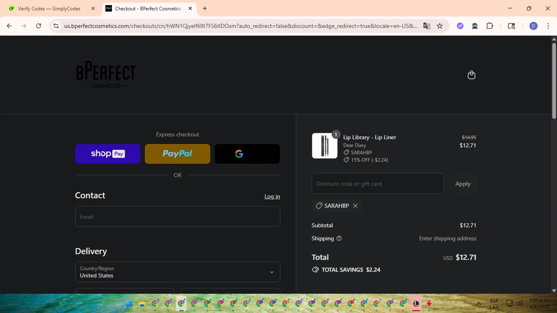The width and height of the screenshot is (557, 313).
Task: Click the browser address bar URL
Action: coord(241,26)
